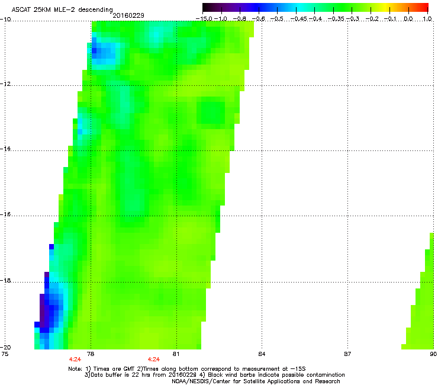Image resolution: width=438 pixels, height=385 pixels.
Task: Click the -12 latitude axis label
Action: [x=5, y=84]
